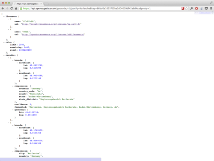This screenshot has width=214, height=161.
Task: Click the rate limit value 2500
Action: [x=21, y=45]
